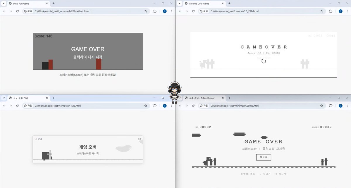The height and width of the screenshot is (188, 351).
Task: Click 'Score: 146' text in Dino Run Game
Action: point(43,36)
